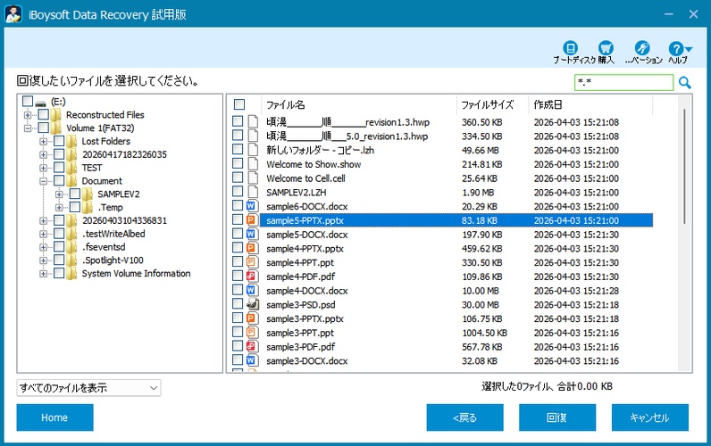Screen dimensions: 711x446
Task: Expand the SAMPLEV2 folder node
Action: (x=59, y=194)
